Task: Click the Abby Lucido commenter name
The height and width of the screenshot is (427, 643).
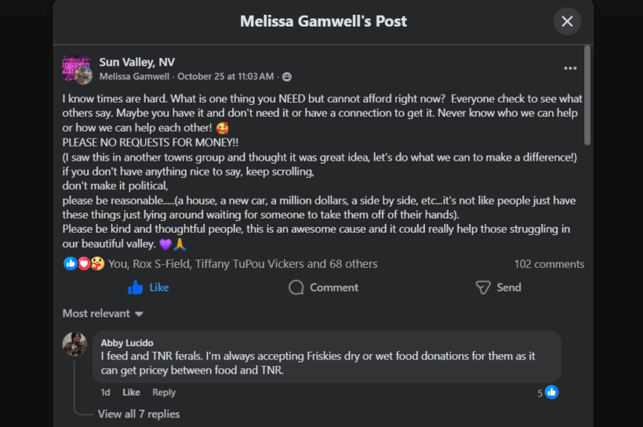Action: point(127,342)
